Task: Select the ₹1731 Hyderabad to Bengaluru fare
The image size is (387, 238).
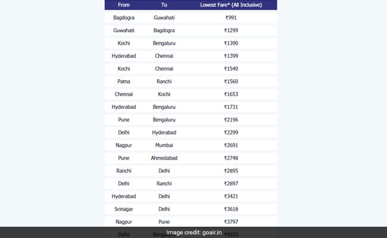Action: coord(231,107)
